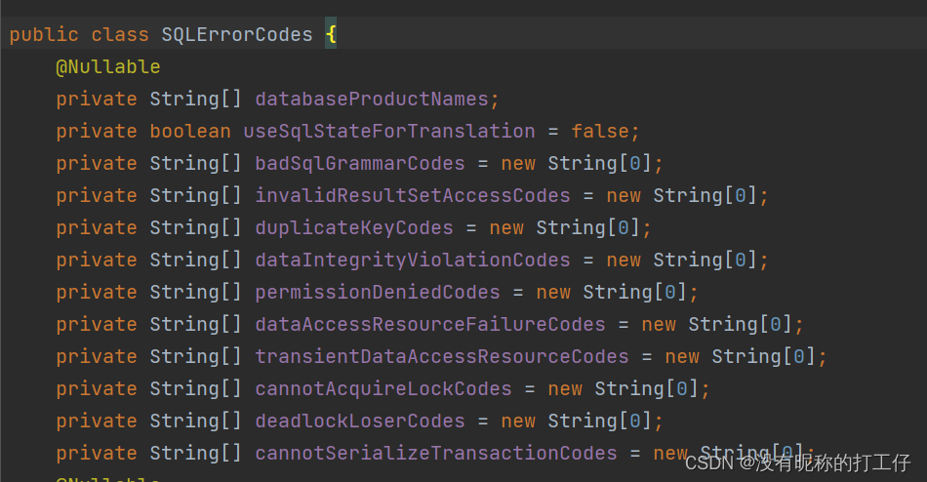Image resolution: width=927 pixels, height=482 pixels.
Task: Select the dataIntegrityViolationCodes field
Action: coord(412,261)
